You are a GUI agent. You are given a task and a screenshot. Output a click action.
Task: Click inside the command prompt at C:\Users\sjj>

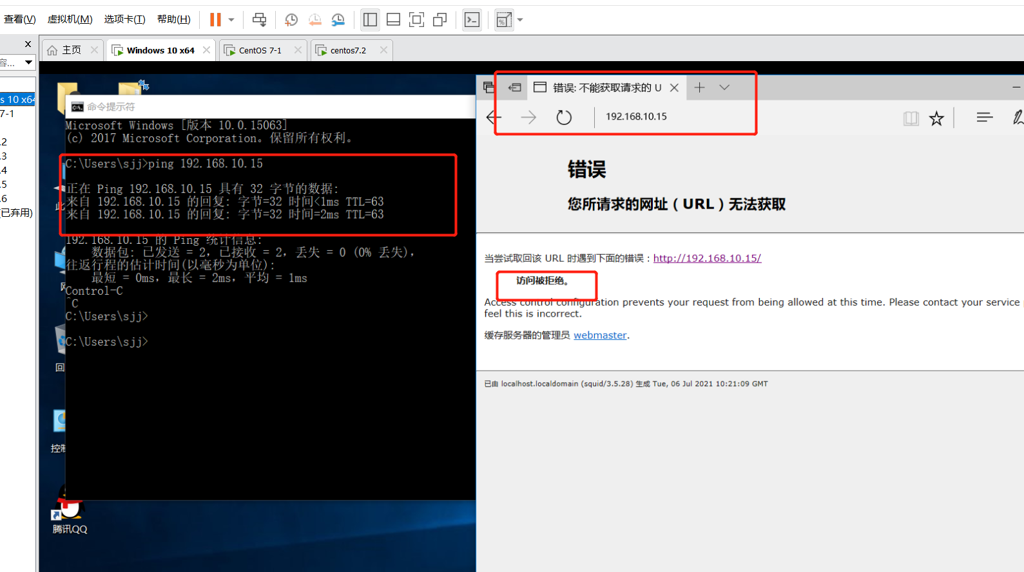coord(107,342)
